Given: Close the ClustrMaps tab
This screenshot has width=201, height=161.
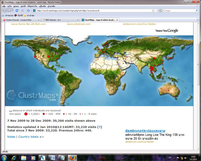Looking at the screenshot, I should pos(117,20).
